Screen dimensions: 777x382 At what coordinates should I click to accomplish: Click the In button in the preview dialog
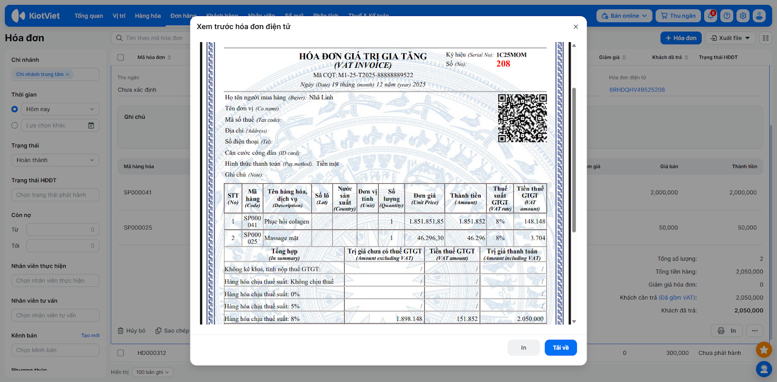point(524,348)
